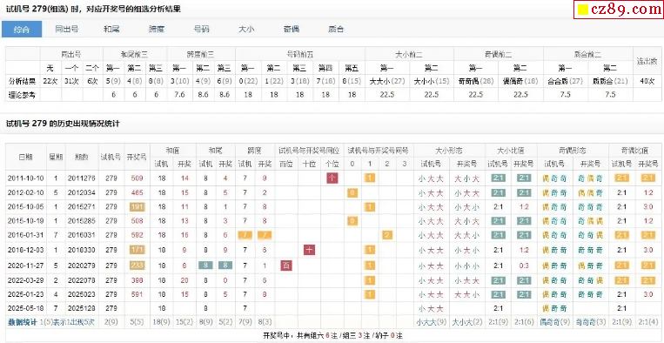Image resolution: width=664 pixels, height=343 pixels.
Task: Click the 连出数 header cell
Action: point(647,61)
